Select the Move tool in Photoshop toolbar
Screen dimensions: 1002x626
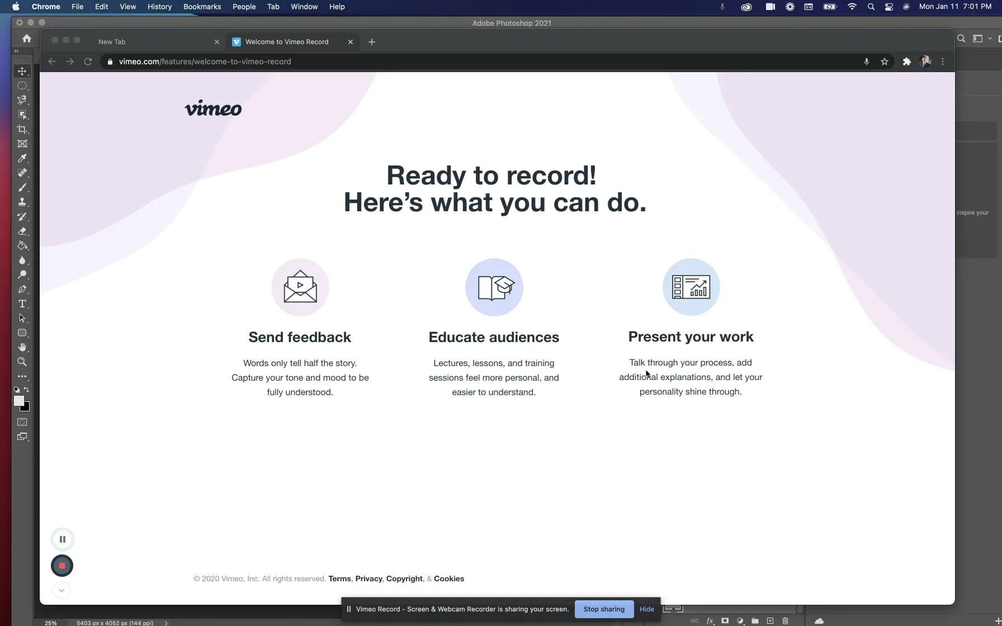click(x=22, y=71)
